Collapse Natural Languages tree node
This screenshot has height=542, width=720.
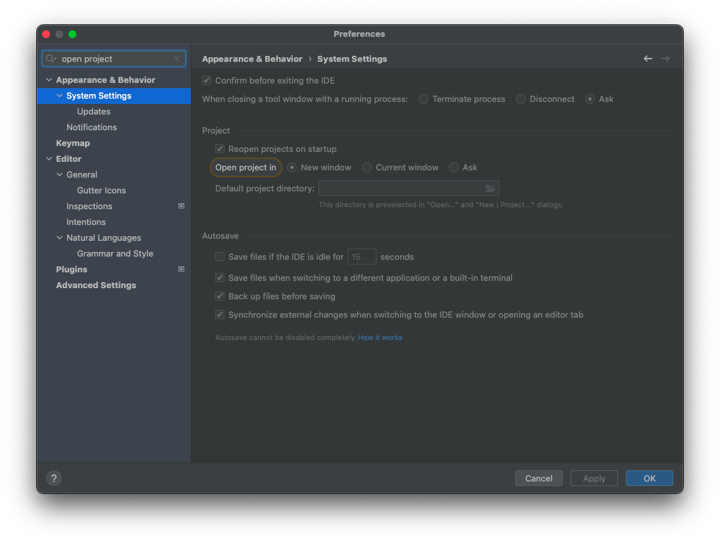[60, 237]
